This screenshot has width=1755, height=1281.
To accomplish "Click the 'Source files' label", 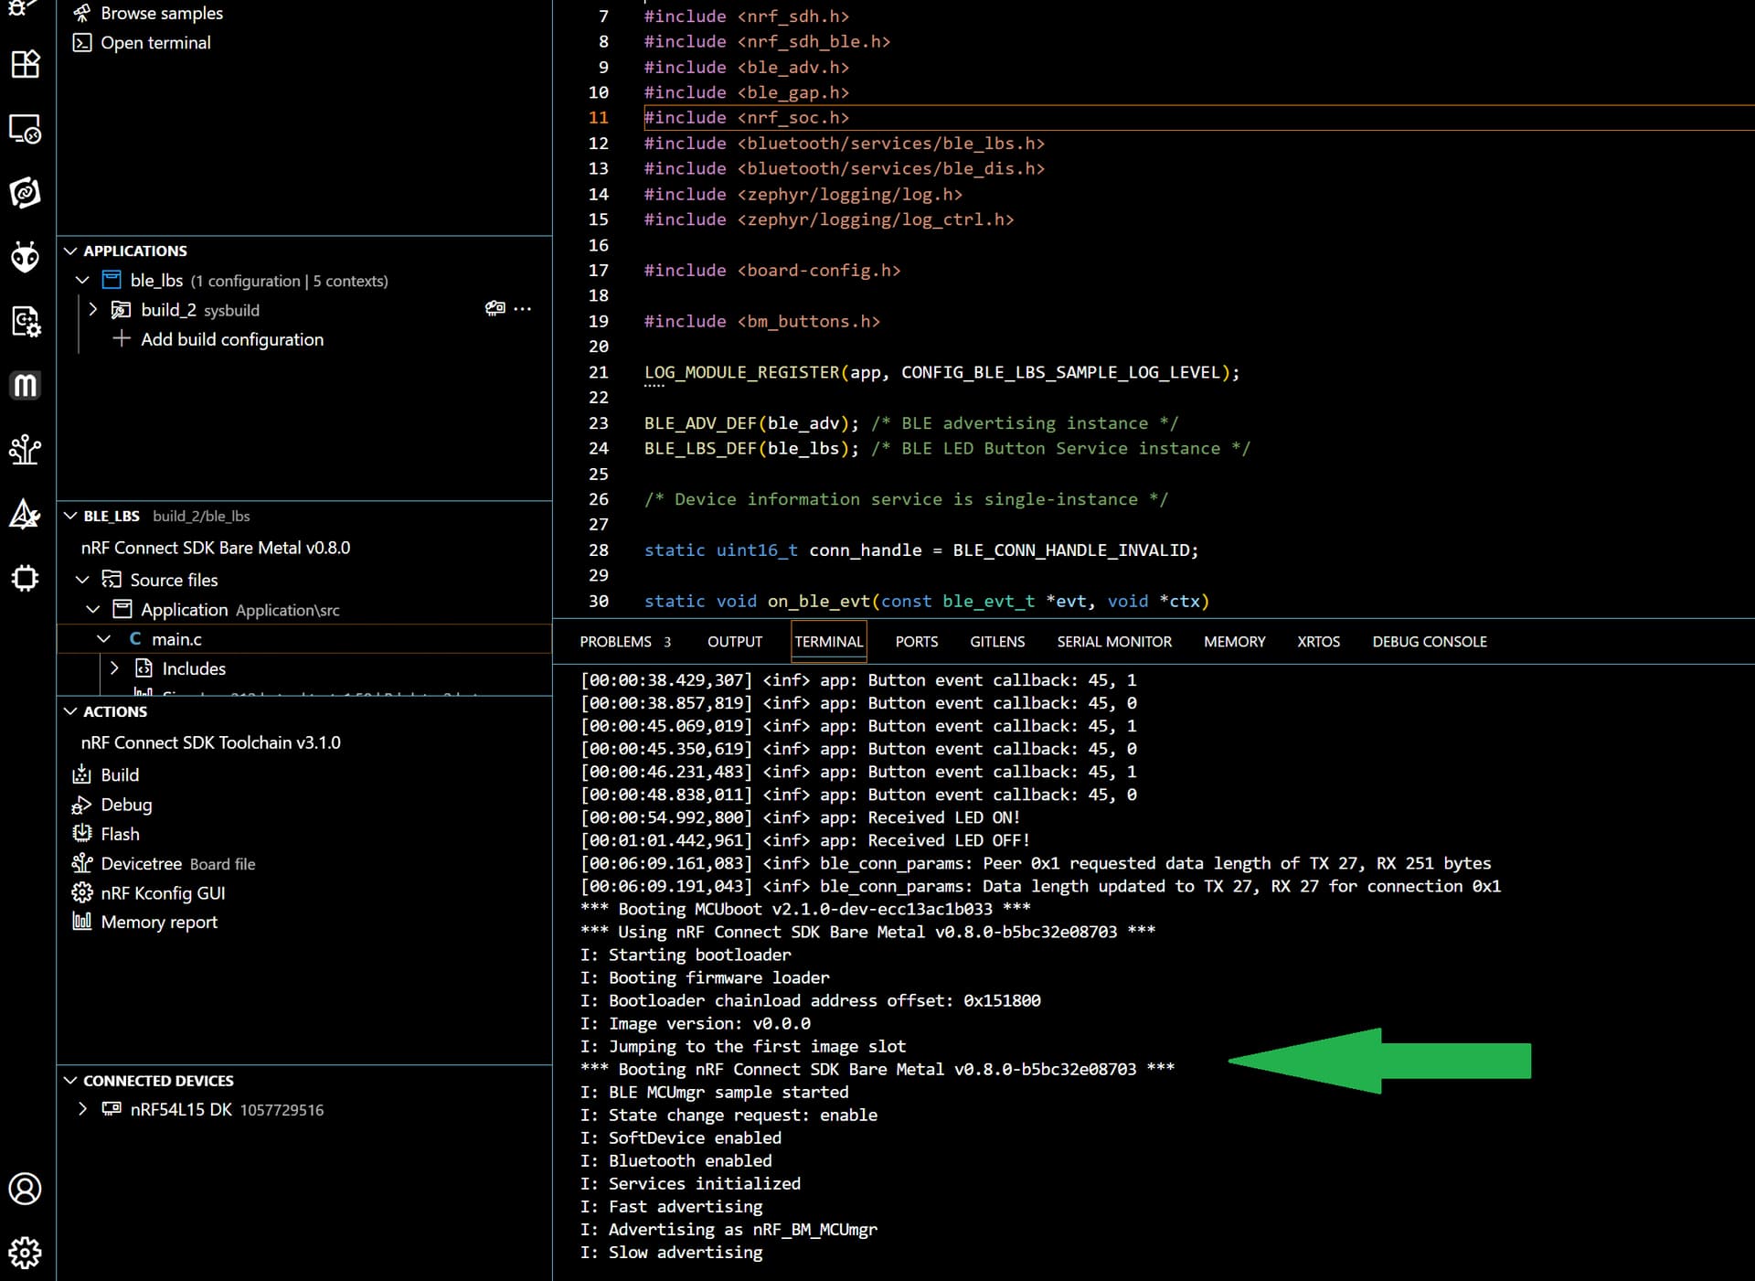I will (174, 580).
